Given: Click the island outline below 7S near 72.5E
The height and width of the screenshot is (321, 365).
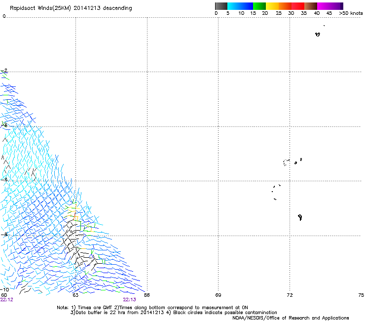Looking at the screenshot, I should (x=300, y=217).
